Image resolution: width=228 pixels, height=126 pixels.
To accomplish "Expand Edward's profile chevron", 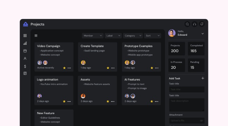I will [202, 34].
